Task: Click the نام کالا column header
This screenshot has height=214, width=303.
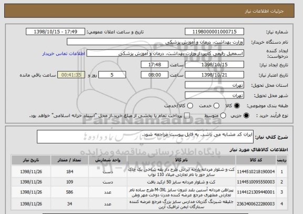Action: (181, 160)
